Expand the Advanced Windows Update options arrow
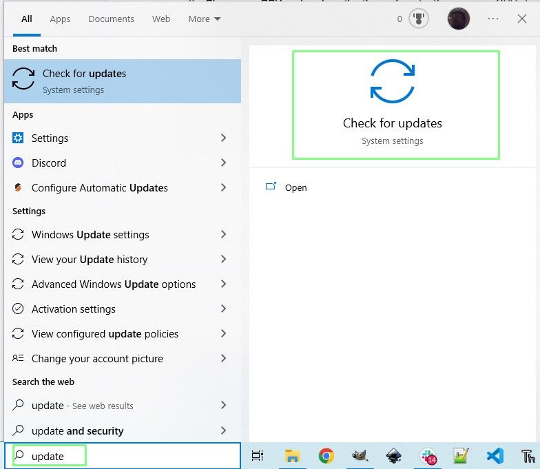 click(223, 284)
